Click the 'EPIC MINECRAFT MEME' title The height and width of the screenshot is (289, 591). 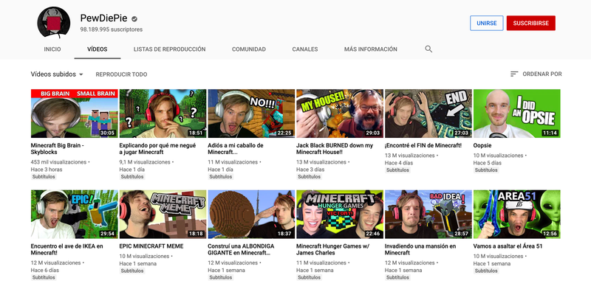click(x=151, y=246)
